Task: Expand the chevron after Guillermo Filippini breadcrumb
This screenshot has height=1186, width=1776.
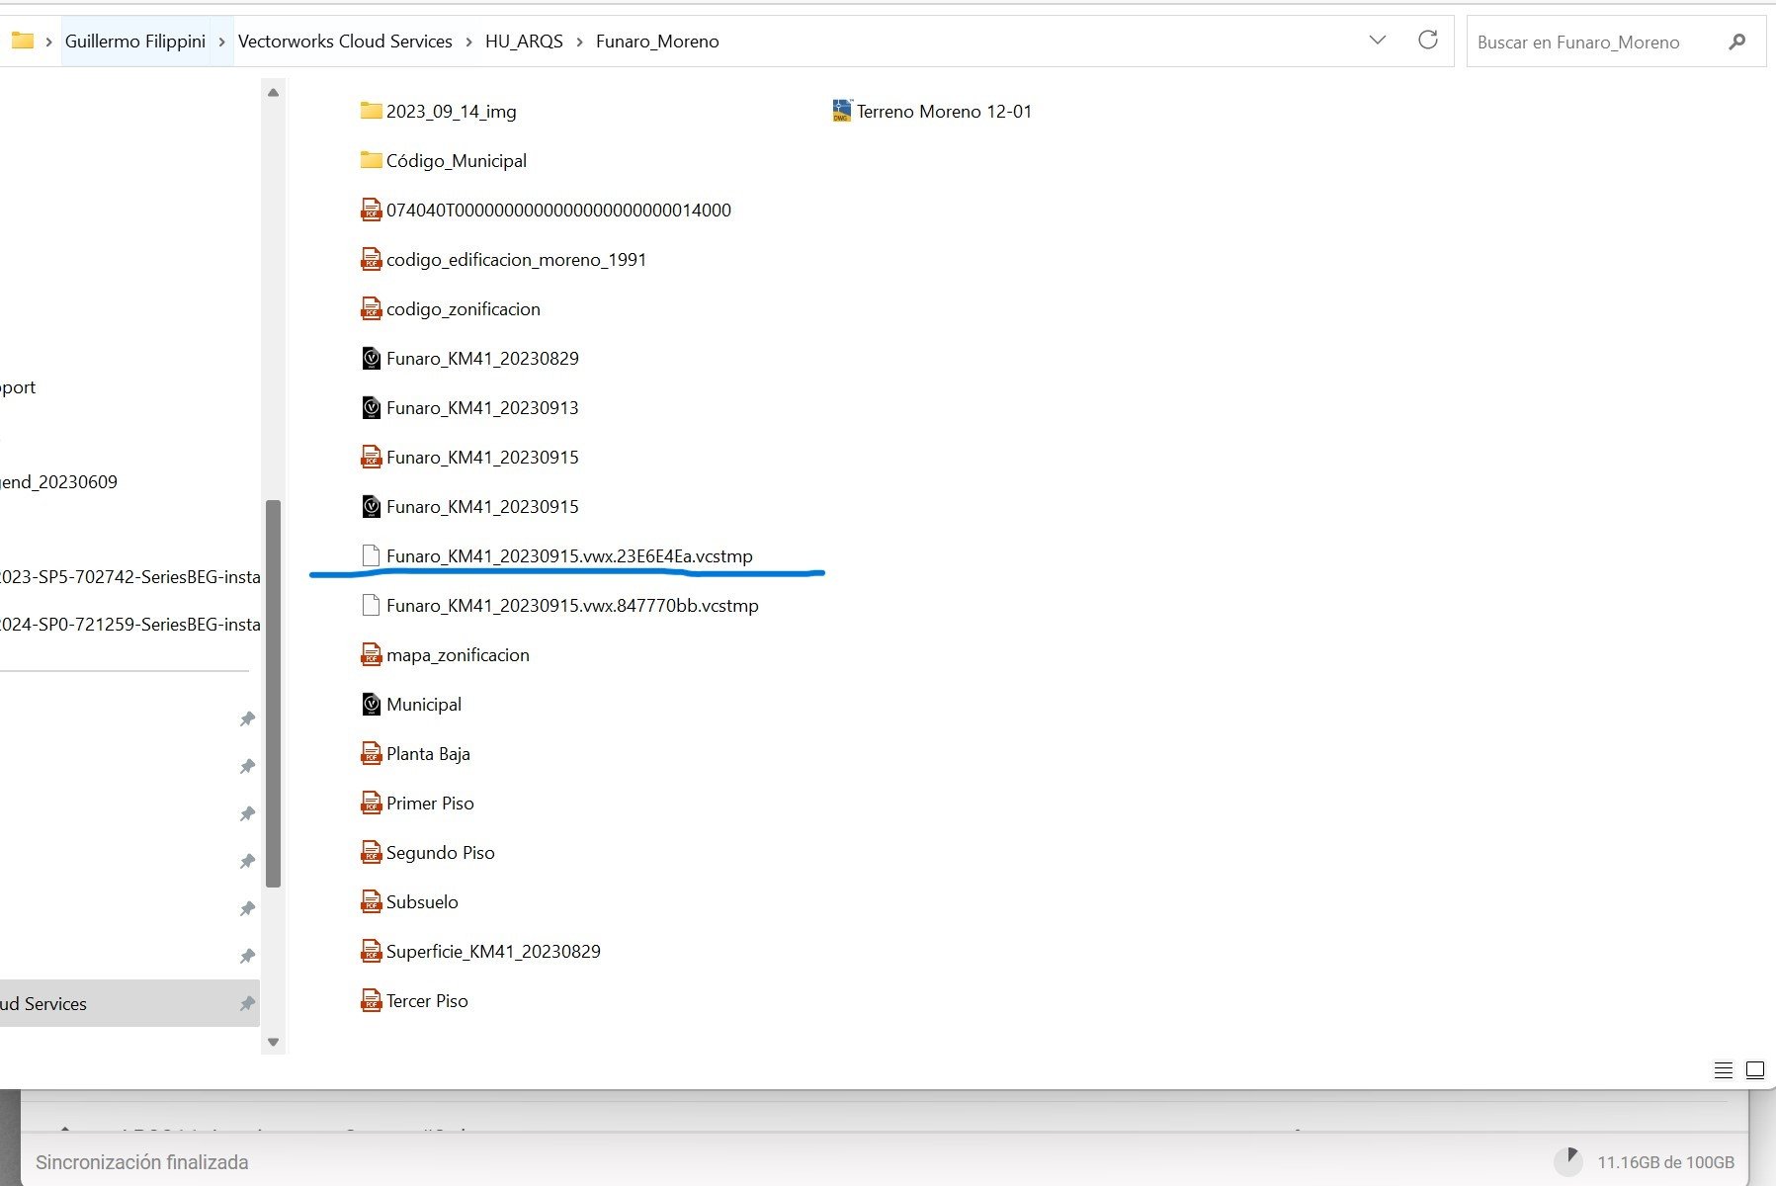Action: (221, 42)
